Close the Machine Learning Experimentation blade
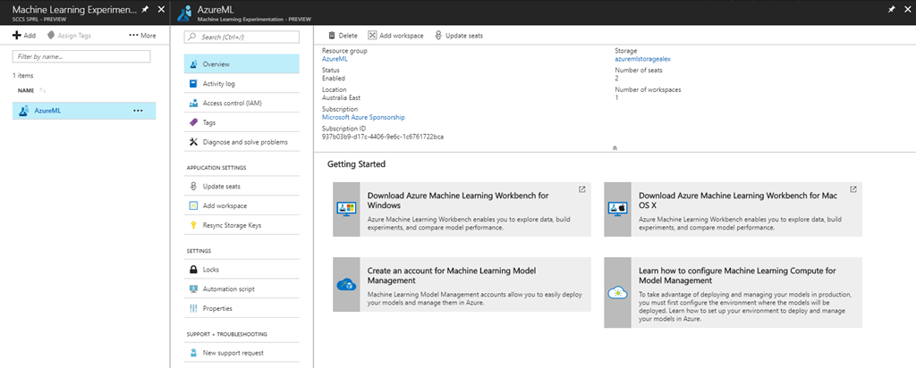 [x=161, y=10]
